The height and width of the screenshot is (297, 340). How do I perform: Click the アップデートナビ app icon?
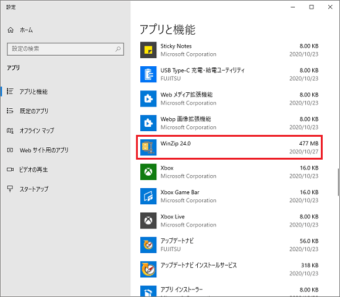148,245
